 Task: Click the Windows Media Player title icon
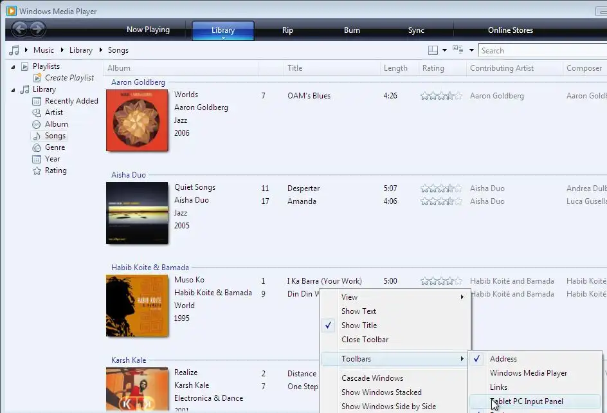[x=12, y=11]
